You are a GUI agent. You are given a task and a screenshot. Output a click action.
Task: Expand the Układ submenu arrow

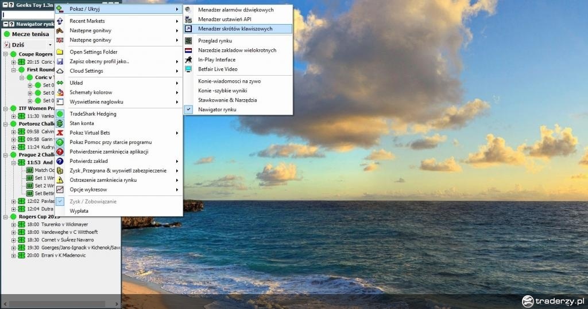pyautogui.click(x=177, y=83)
